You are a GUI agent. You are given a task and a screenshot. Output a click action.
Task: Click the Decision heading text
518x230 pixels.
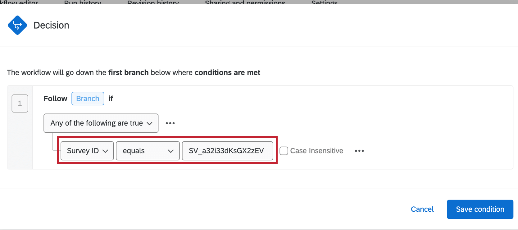click(51, 25)
